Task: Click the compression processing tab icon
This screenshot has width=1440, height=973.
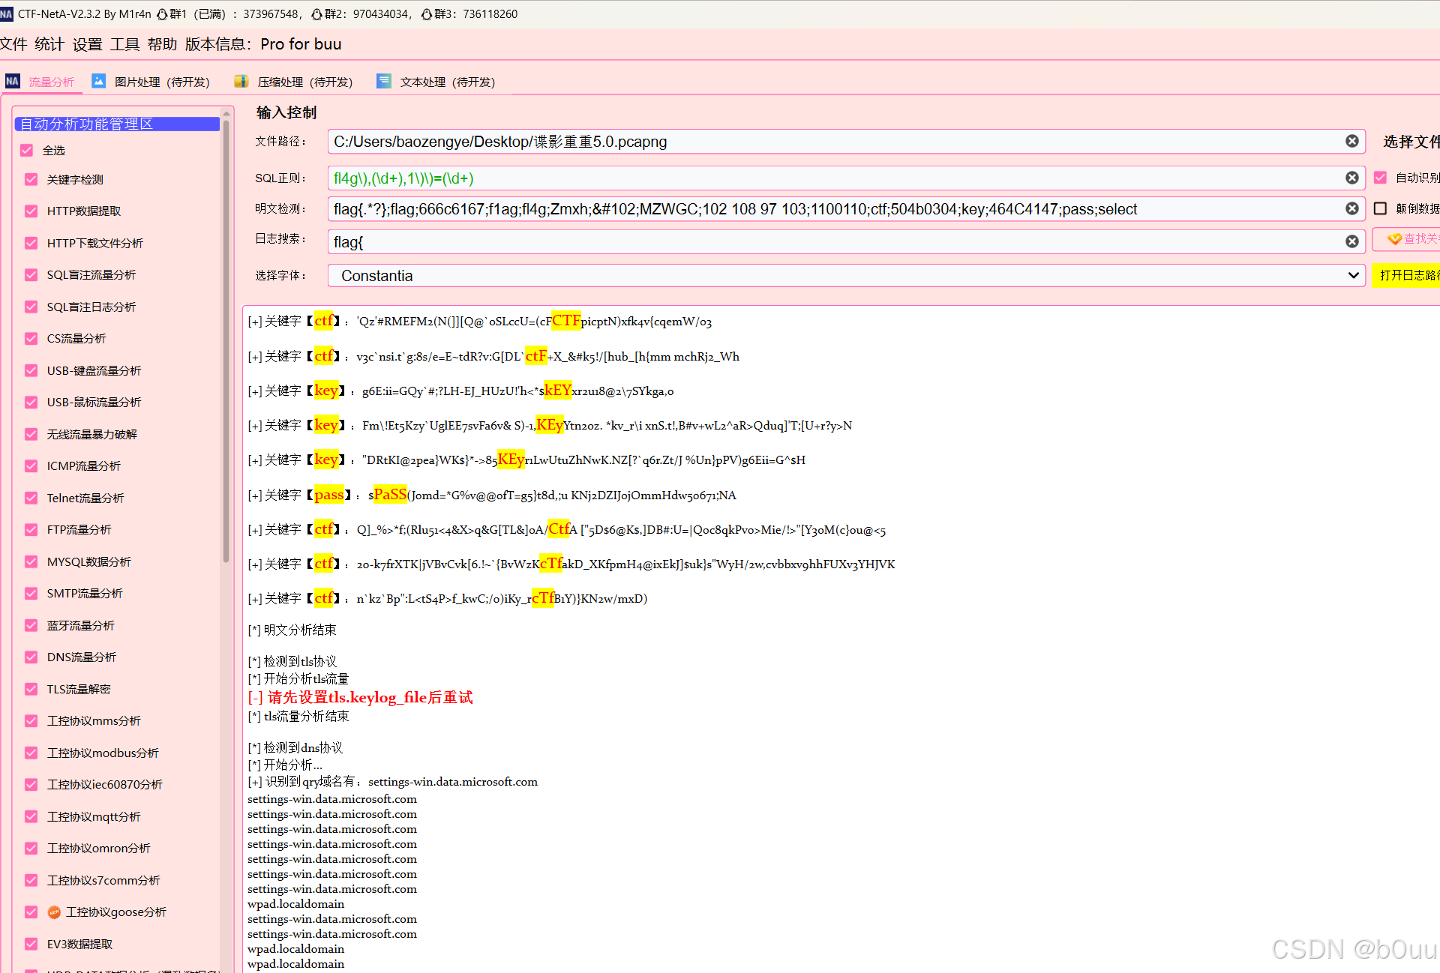Action: 241,81
